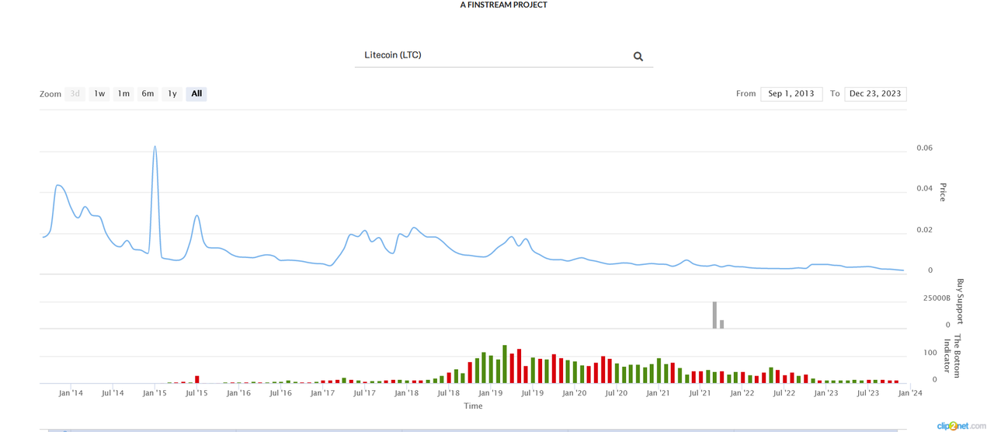Click the search magnifier icon
This screenshot has width=994, height=432.
pyautogui.click(x=638, y=56)
